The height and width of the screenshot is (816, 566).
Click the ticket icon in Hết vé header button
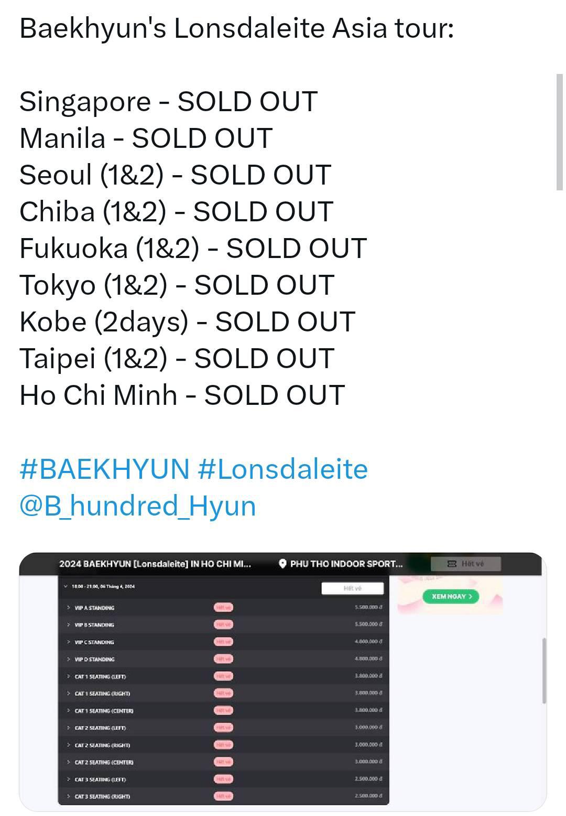(x=452, y=564)
